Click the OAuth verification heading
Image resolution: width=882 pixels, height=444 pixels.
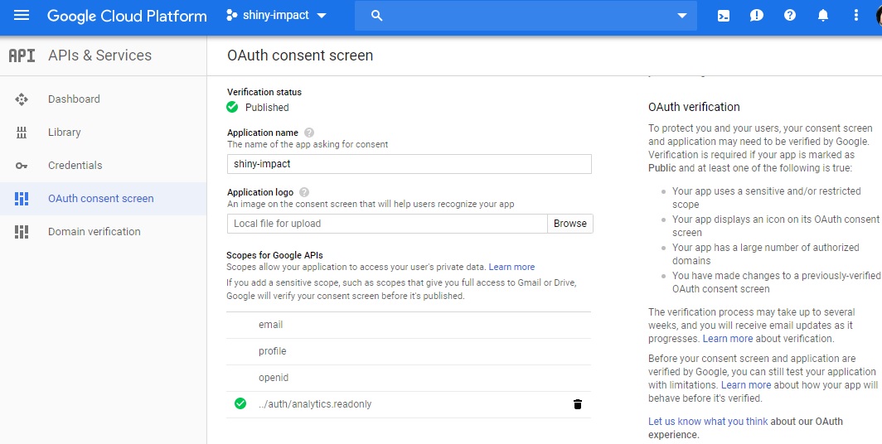tap(694, 107)
